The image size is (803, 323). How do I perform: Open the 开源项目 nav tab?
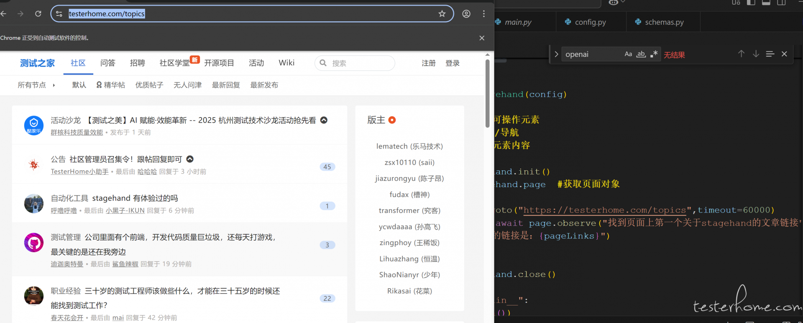[219, 63]
